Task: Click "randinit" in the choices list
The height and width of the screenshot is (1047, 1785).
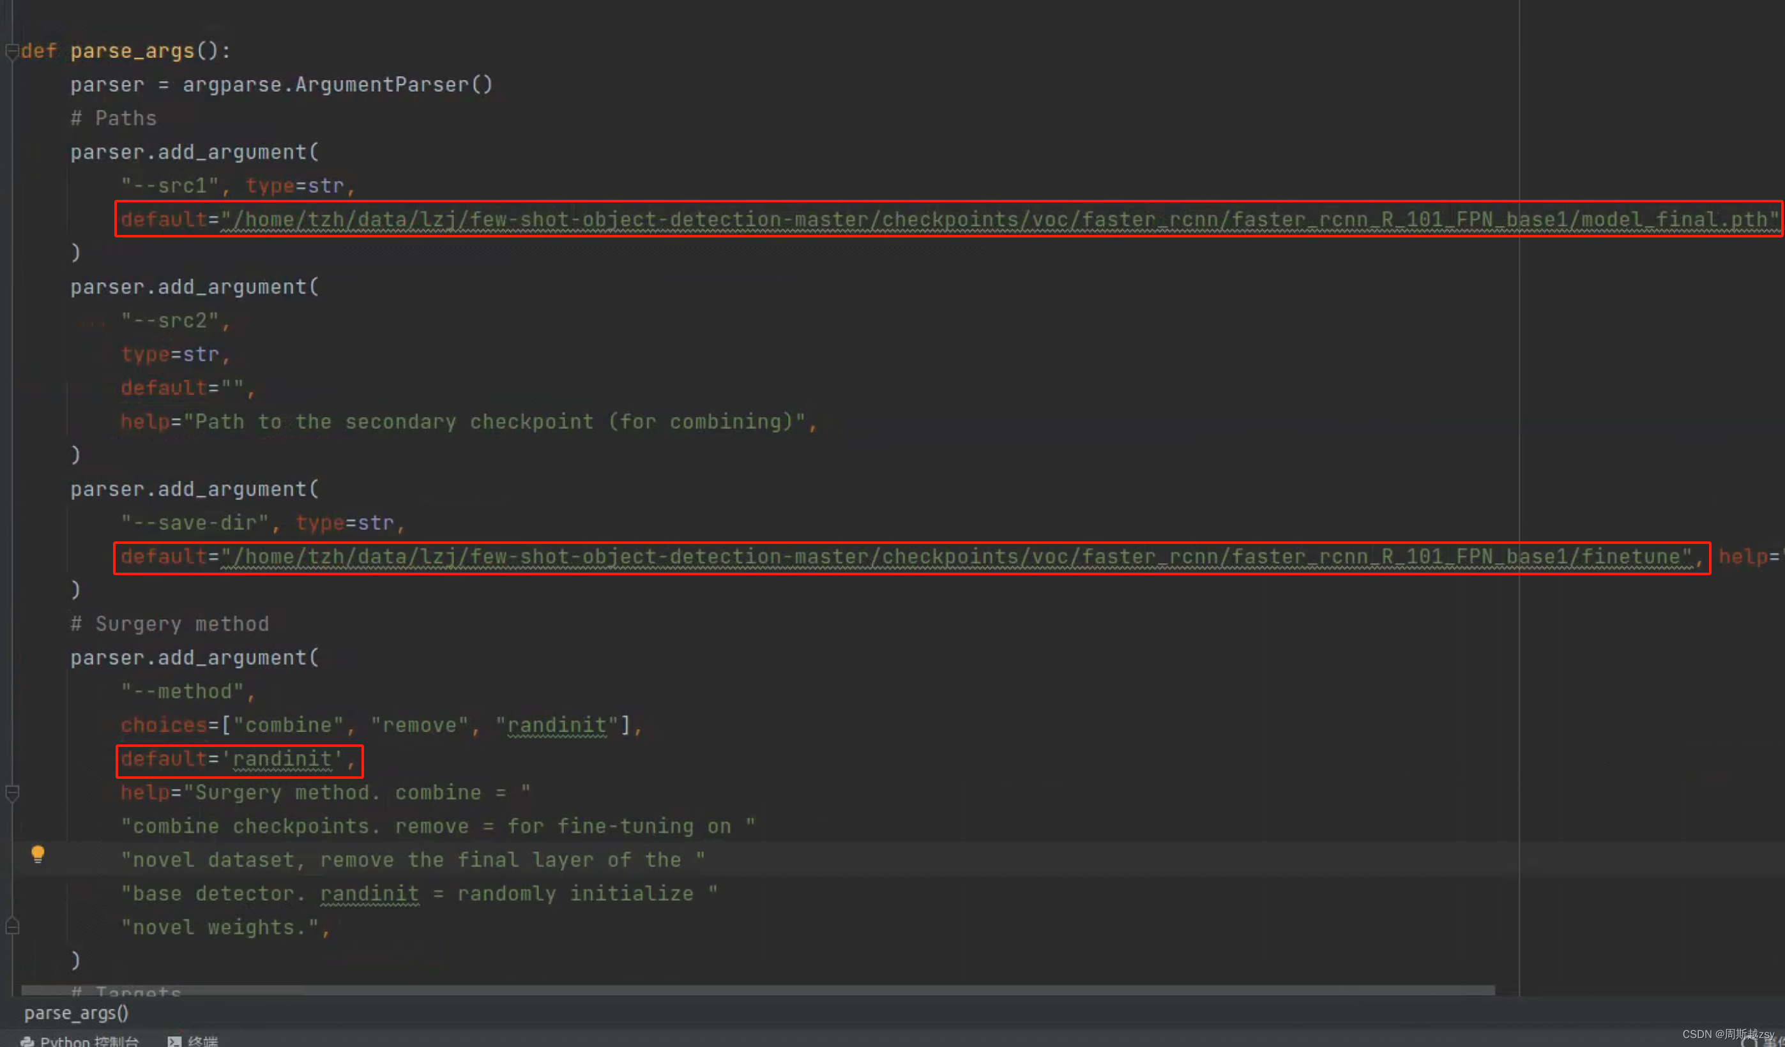Action: pyautogui.click(x=557, y=726)
